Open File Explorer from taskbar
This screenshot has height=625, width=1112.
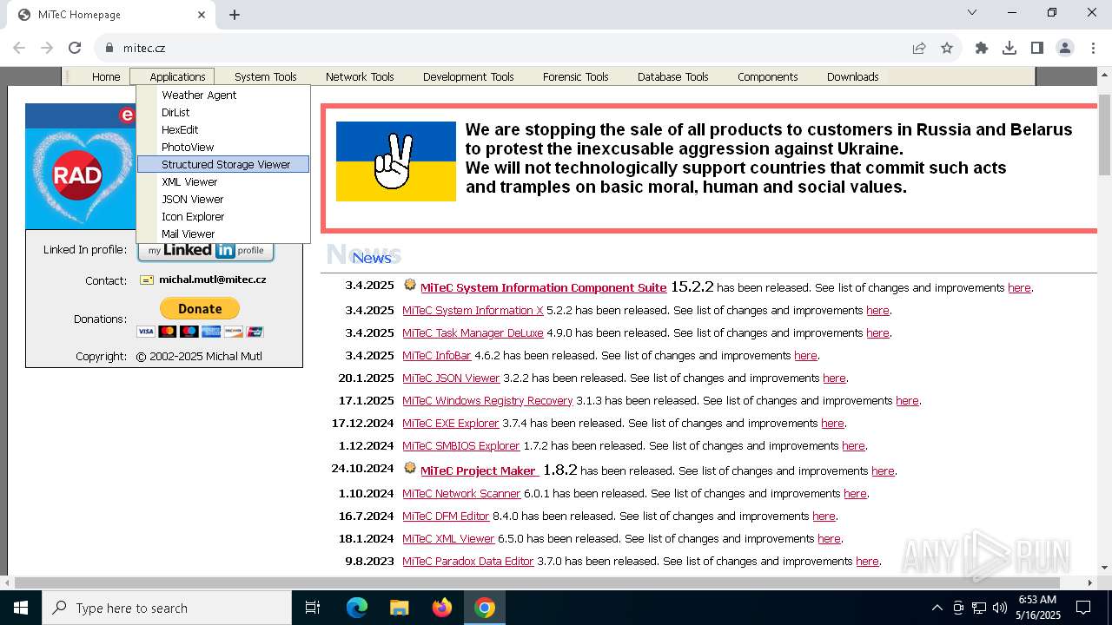click(x=400, y=608)
